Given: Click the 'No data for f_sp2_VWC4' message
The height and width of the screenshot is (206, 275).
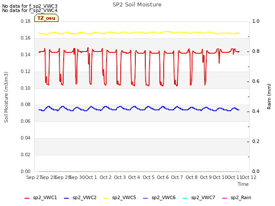Looking at the screenshot, I should click(30, 10).
